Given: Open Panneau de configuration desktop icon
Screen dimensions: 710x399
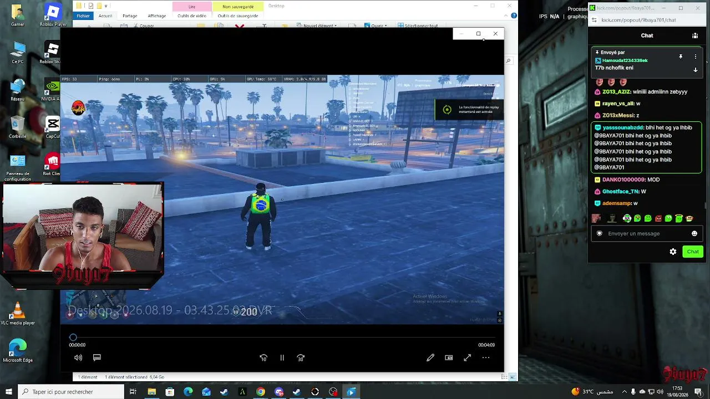Looking at the screenshot, I should click(18, 168).
